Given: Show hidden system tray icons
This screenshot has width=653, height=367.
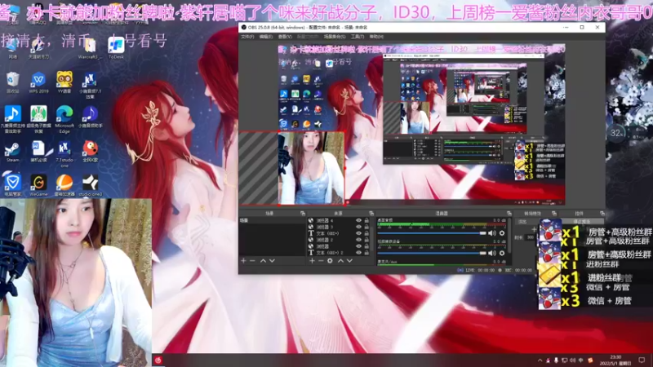Looking at the screenshot, I should tap(540, 360).
